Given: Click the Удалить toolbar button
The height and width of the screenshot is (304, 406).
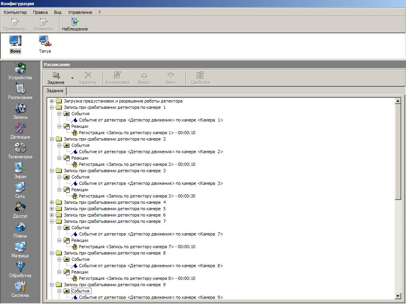Looking at the screenshot, I should point(88,78).
